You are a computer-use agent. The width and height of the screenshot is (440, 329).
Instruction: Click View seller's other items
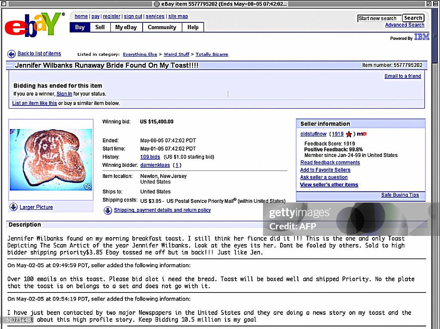point(329,185)
